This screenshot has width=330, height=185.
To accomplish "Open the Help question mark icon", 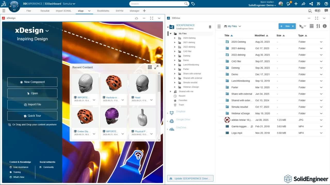I will (326, 4).
